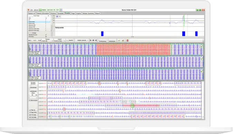Select the Tachycardia row in event list
233x134 pixels.
point(39,22)
